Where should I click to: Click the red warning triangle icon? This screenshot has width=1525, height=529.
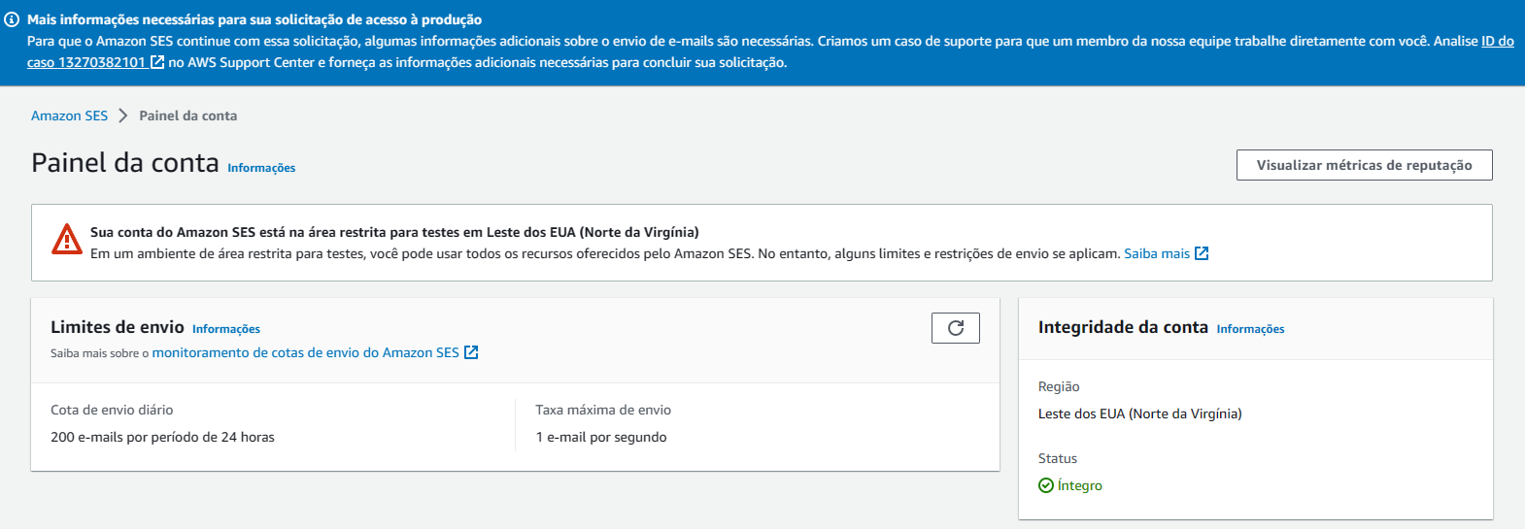pyautogui.click(x=67, y=239)
